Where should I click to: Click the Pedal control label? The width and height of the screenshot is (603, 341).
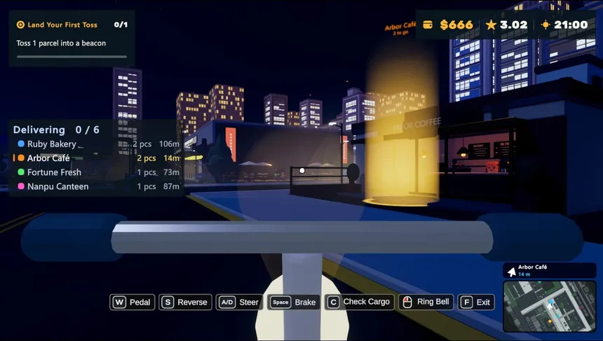coord(140,302)
